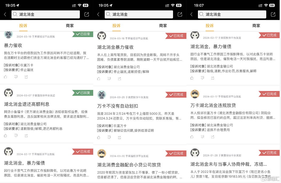Tap 已完成 badge on 万卡不没有自动划扣 card

176,94
